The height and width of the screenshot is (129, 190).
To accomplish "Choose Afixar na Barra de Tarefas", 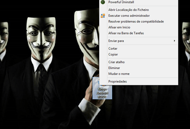I will pos(126,33).
